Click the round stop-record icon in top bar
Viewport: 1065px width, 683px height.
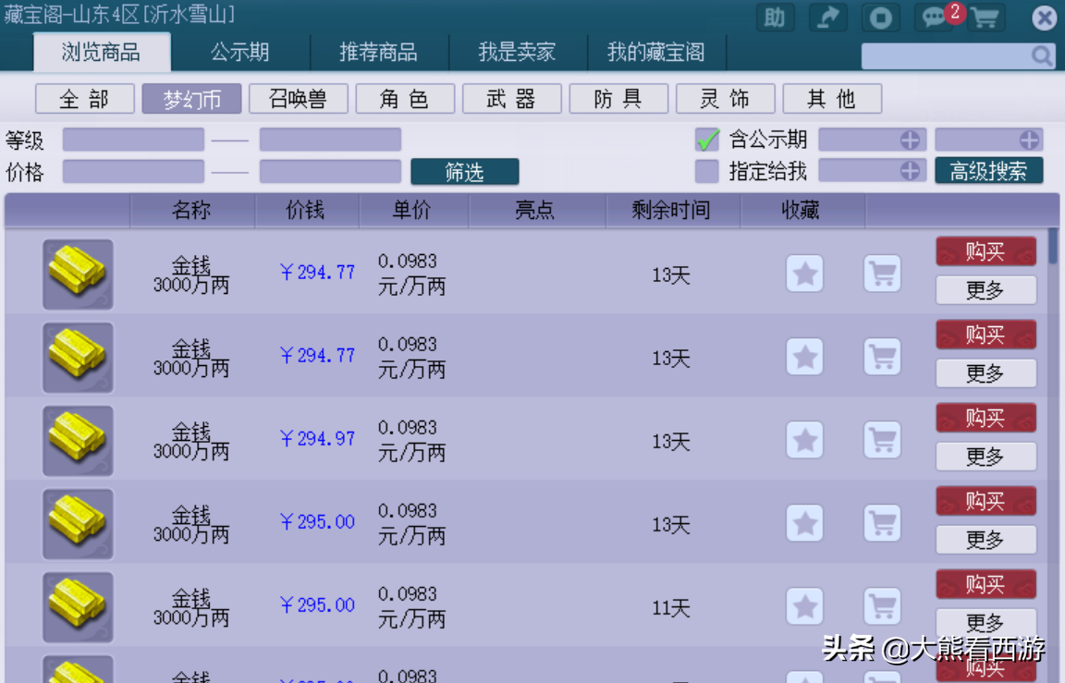[880, 17]
